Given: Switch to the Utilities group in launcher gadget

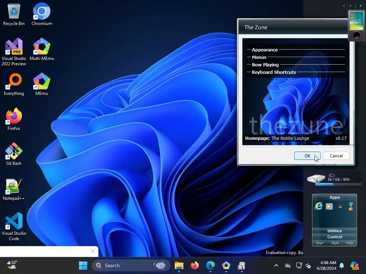Looking at the screenshot, I should click(335, 231).
